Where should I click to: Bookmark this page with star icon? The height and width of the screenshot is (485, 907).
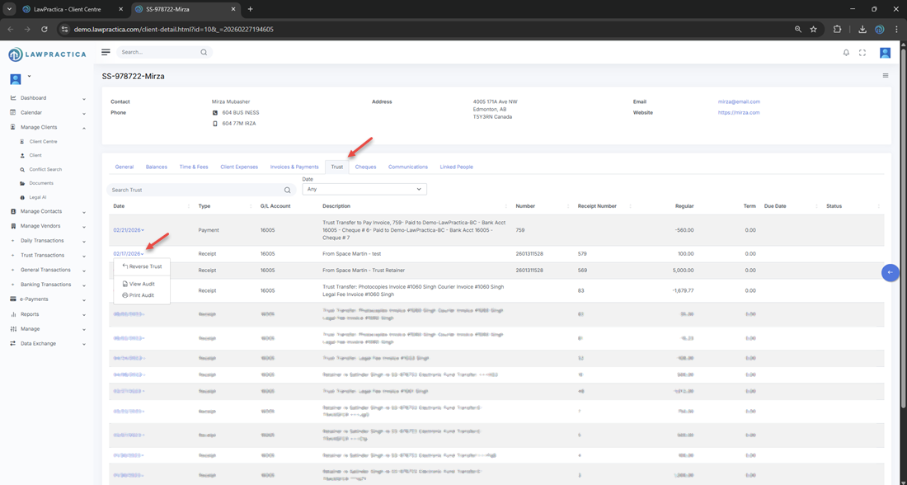pyautogui.click(x=814, y=29)
